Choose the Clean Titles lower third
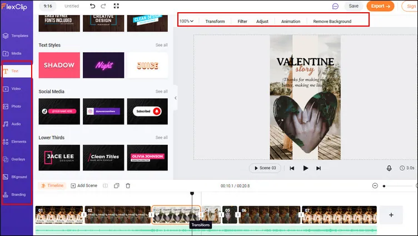The width and height of the screenshot is (418, 236). pos(103,158)
